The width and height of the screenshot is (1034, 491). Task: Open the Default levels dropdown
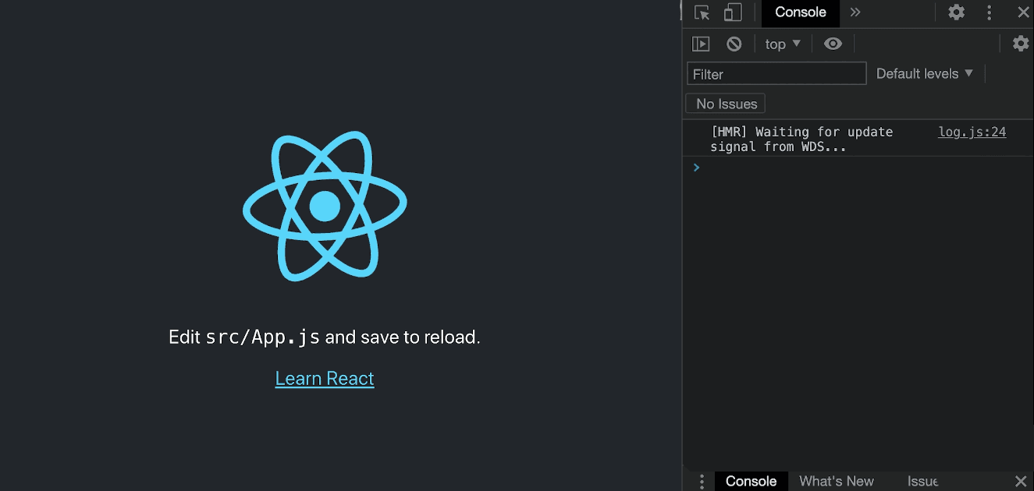pyautogui.click(x=925, y=73)
